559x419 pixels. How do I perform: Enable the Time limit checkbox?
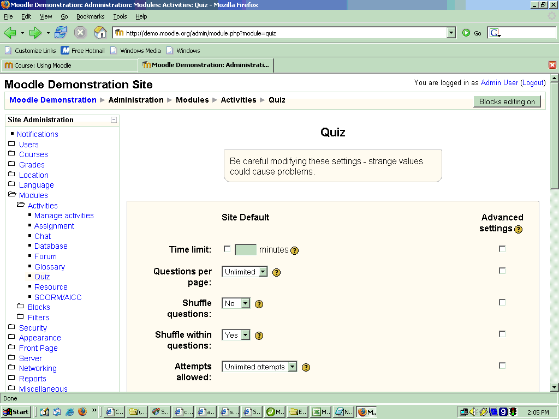(227, 249)
